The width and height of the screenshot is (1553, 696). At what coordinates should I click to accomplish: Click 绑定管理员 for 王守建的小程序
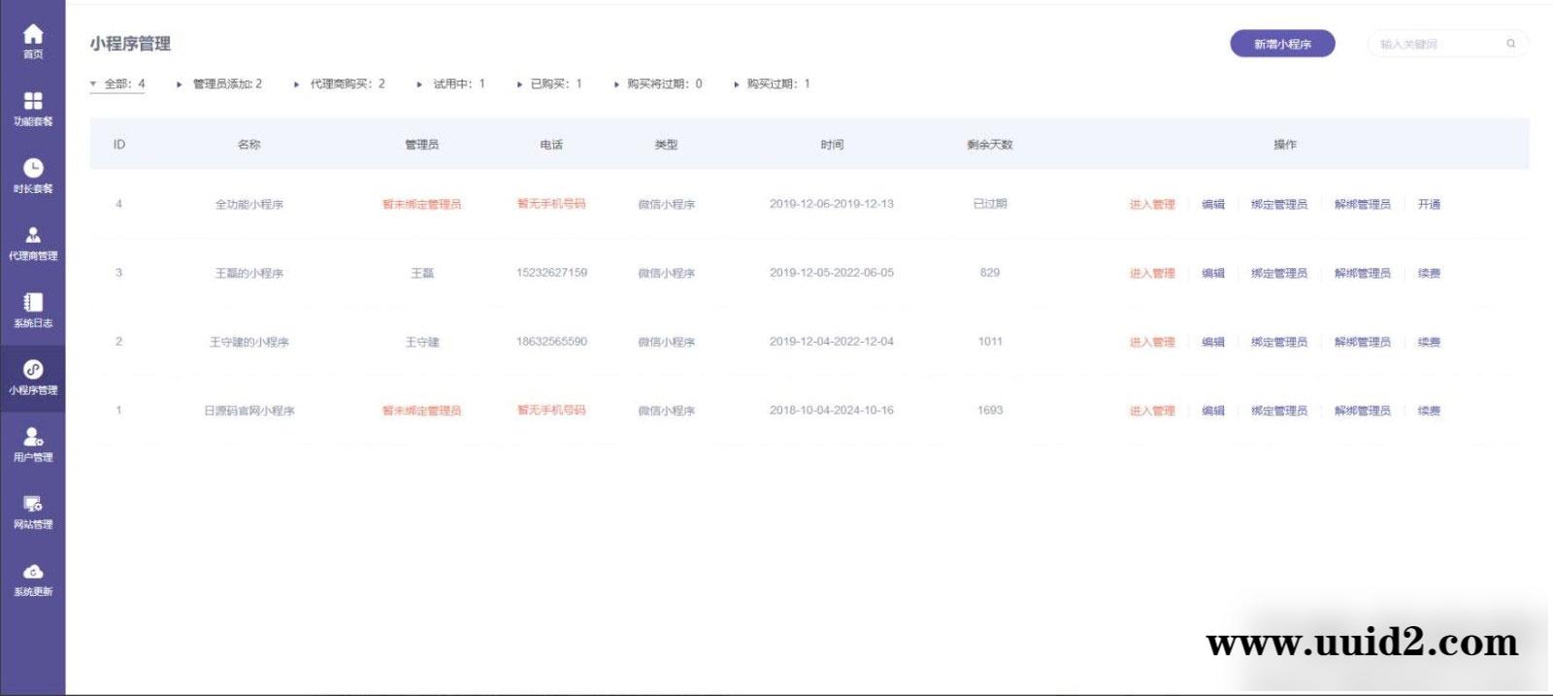pos(1279,343)
